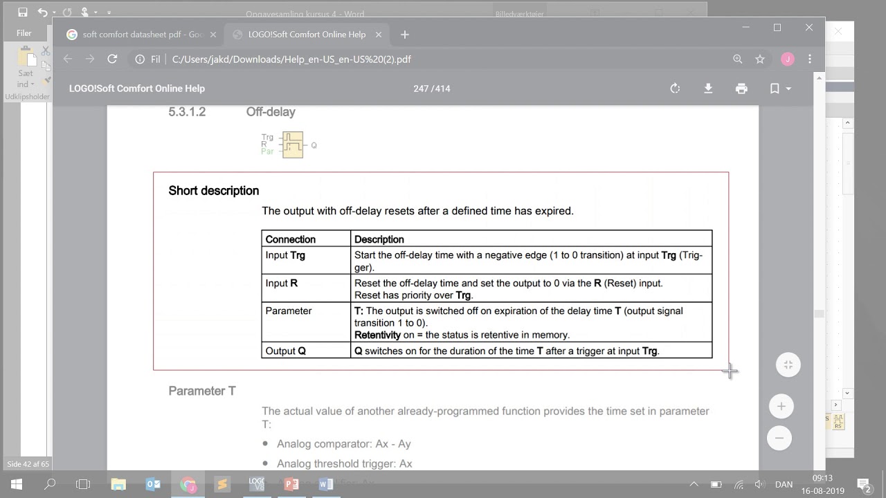Image resolution: width=886 pixels, height=498 pixels.
Task: Click the Sæt ind paste icon in Word
Action: (x=26, y=56)
